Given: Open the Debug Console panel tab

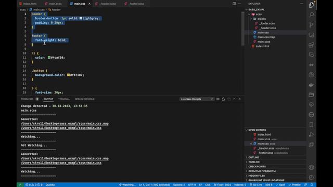Looking at the screenshot, I should pos(84,99).
